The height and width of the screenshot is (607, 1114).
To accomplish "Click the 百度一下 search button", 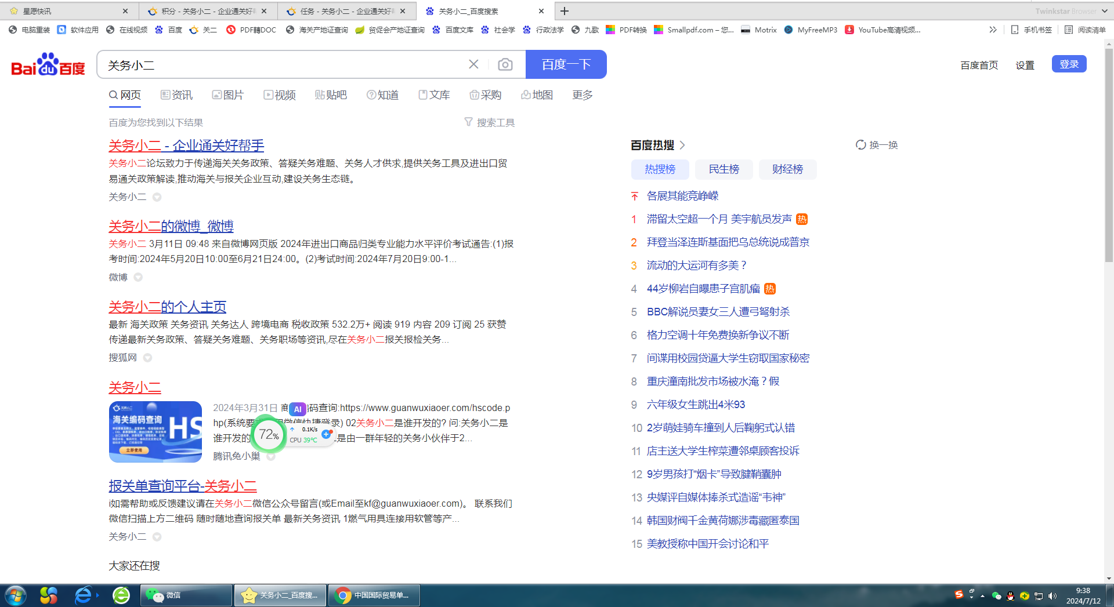I will [566, 64].
